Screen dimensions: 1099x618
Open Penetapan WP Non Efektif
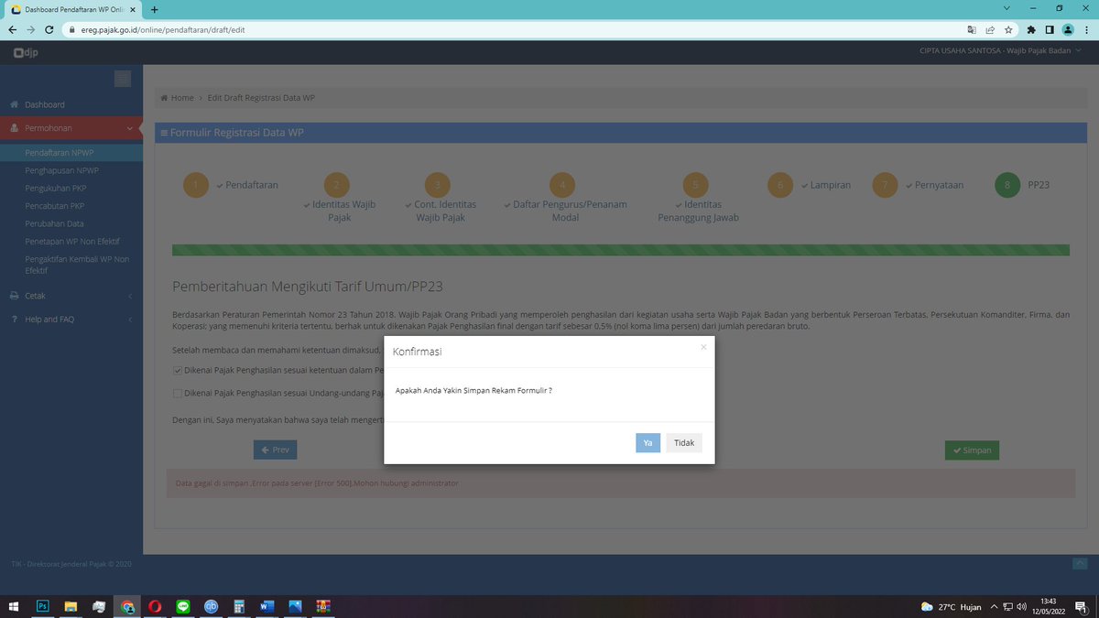[x=71, y=241]
